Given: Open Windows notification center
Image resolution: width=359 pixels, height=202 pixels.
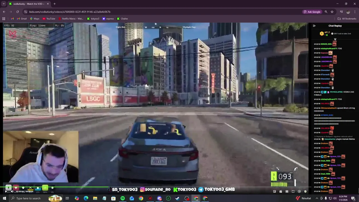Looking at the screenshot, I should pos(353,198).
